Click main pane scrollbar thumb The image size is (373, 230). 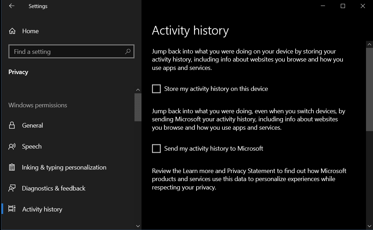click(369, 89)
